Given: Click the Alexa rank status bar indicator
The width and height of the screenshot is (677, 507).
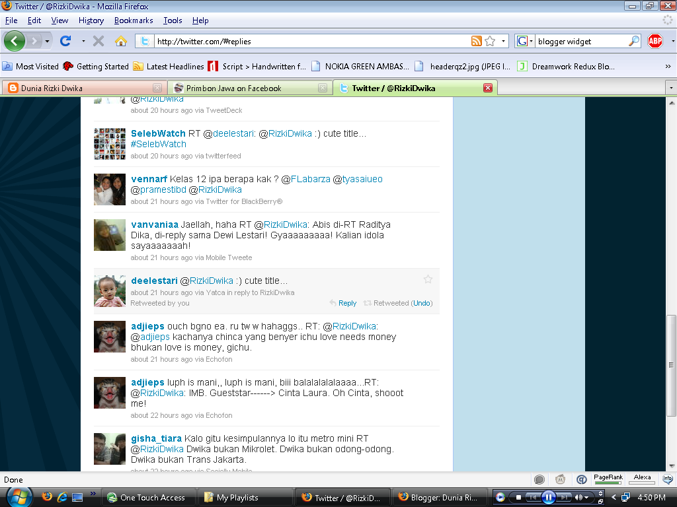Looking at the screenshot, I should tap(642, 479).
